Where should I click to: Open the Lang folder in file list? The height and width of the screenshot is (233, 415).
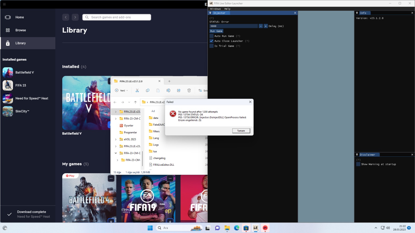point(154,138)
